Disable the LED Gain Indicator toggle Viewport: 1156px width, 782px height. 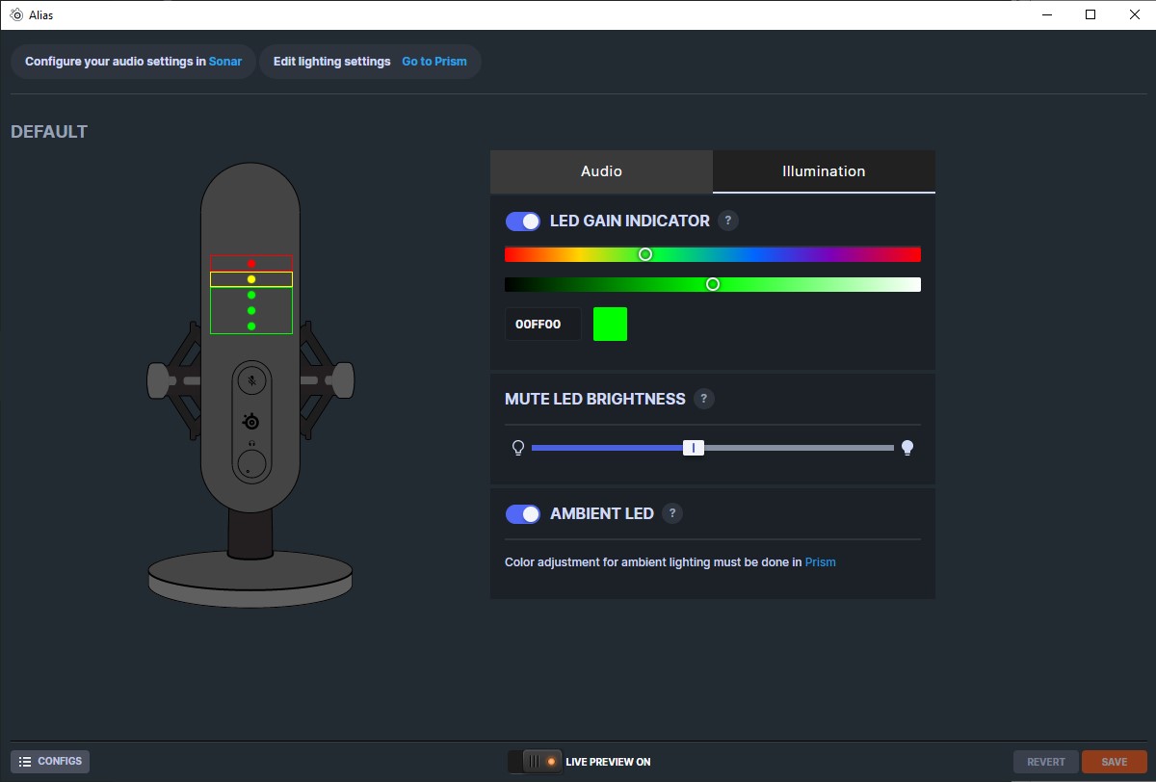[x=523, y=222]
